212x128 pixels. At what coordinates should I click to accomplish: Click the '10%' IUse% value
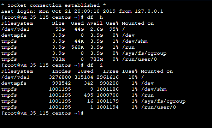click(133, 77)
